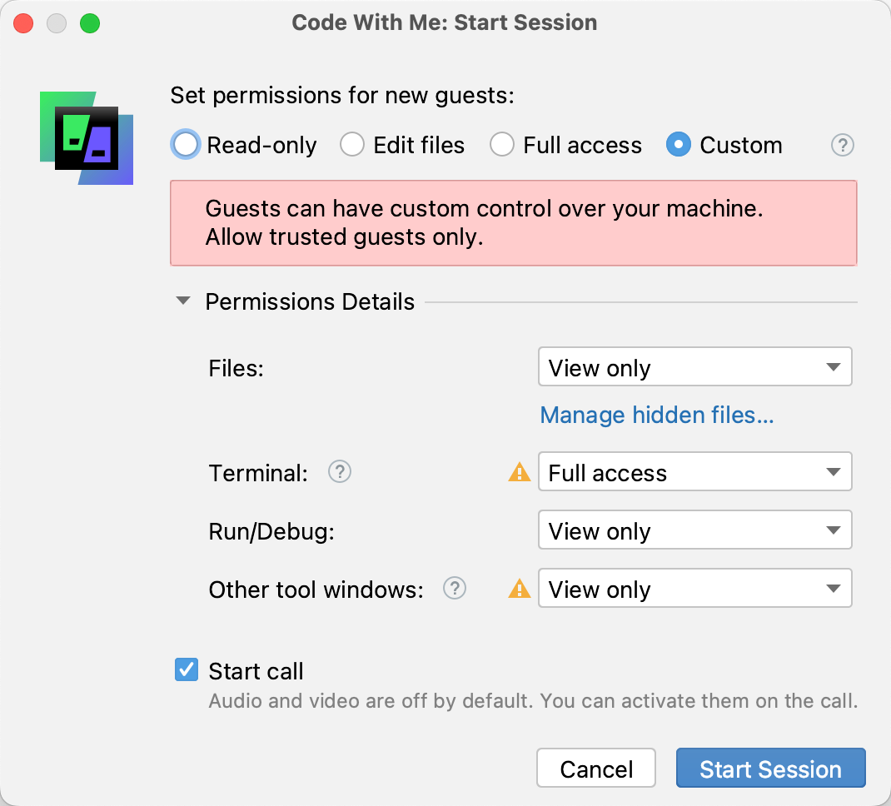891x806 pixels.
Task: Click the yellow minimize button
Action: pyautogui.click(x=57, y=23)
